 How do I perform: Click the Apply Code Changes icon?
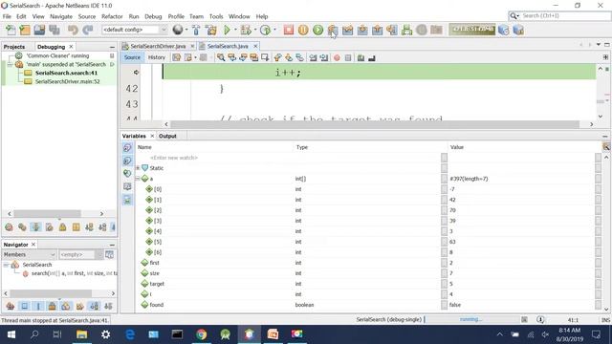pyautogui.click(x=406, y=30)
